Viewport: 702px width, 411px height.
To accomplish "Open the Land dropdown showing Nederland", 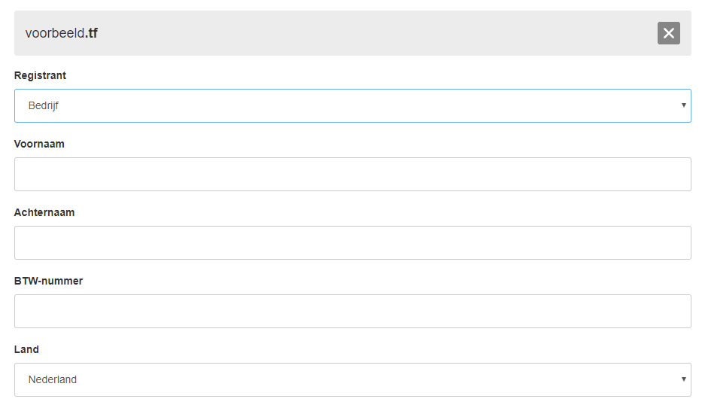I will 352,379.
